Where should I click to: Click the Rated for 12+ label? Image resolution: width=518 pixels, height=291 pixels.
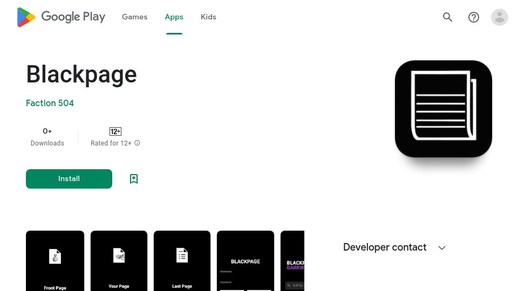pos(111,143)
